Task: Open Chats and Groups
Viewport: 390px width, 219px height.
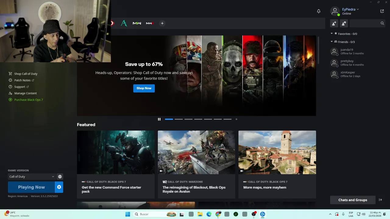Action: click(x=353, y=200)
